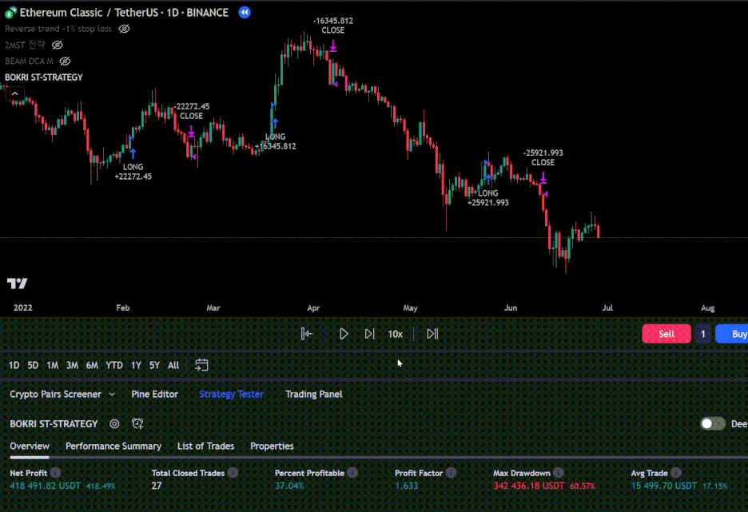Click the Max Drawdown info icon
Image resolution: width=748 pixels, height=512 pixels.
[x=559, y=473]
